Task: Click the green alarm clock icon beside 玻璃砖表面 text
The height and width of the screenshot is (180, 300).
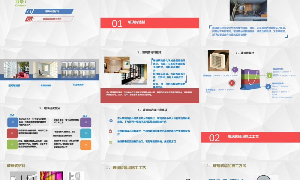Action: [x=110, y=142]
